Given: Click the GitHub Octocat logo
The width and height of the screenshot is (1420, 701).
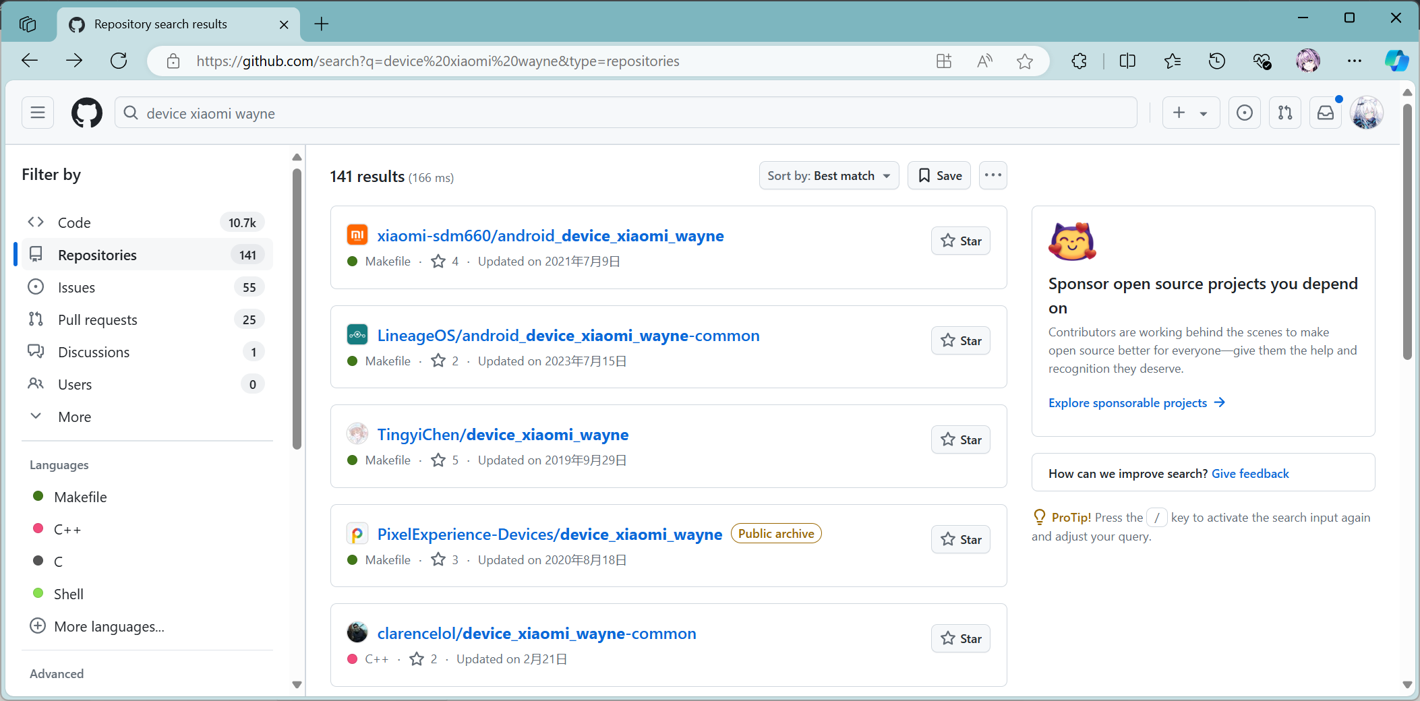Looking at the screenshot, I should pos(87,113).
